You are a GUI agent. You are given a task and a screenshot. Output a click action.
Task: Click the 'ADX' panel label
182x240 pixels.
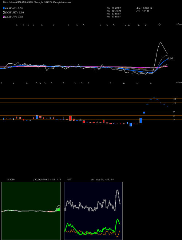[x=69, y=180]
